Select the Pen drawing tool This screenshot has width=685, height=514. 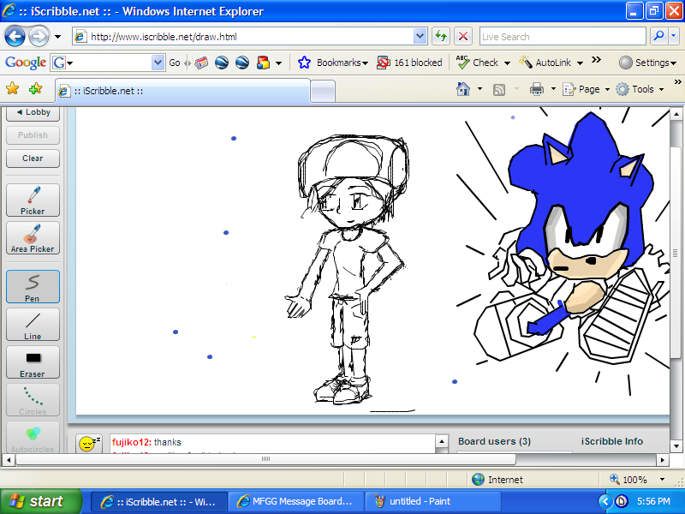(x=33, y=287)
